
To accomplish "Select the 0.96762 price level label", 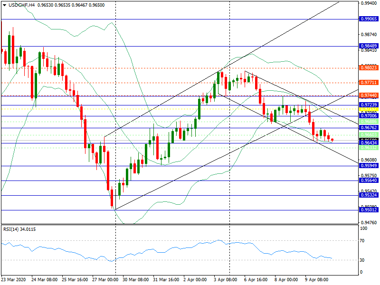I will [x=369, y=128].
